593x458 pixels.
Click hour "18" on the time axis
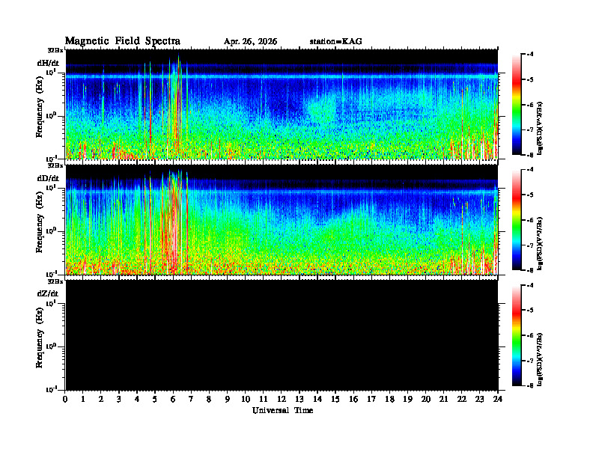389,399
